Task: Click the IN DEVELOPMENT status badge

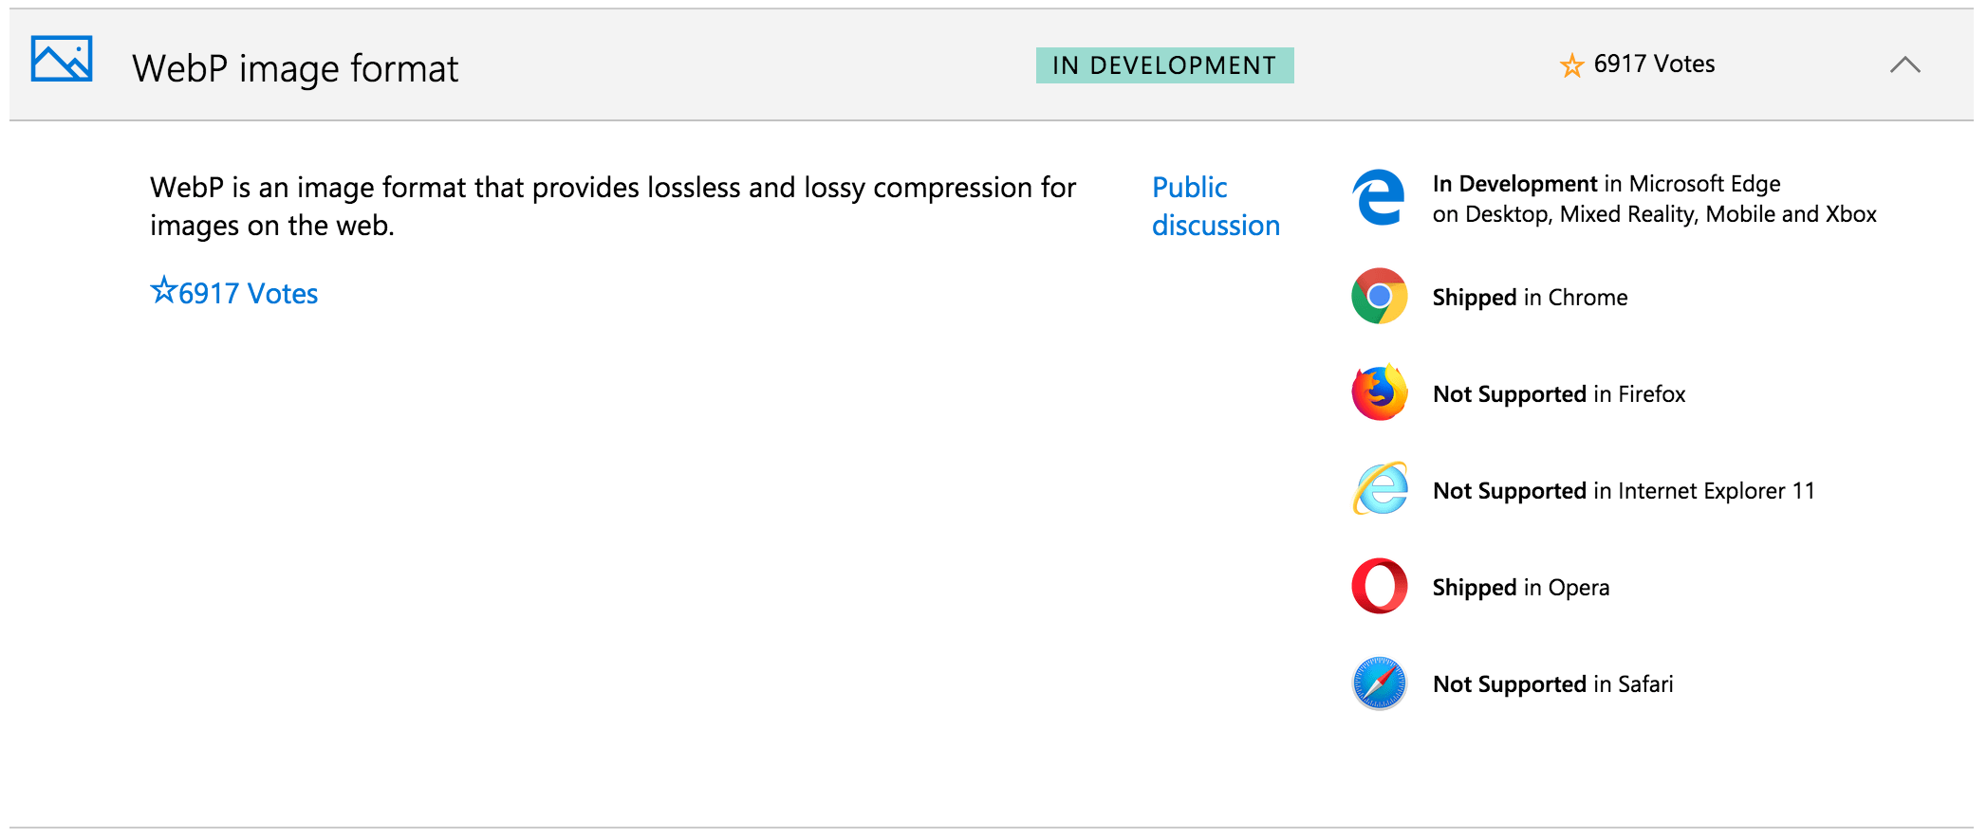Action: point(1164,65)
